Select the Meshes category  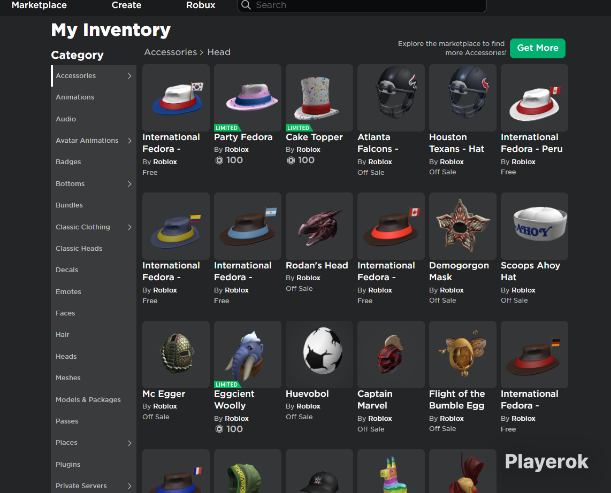(68, 378)
